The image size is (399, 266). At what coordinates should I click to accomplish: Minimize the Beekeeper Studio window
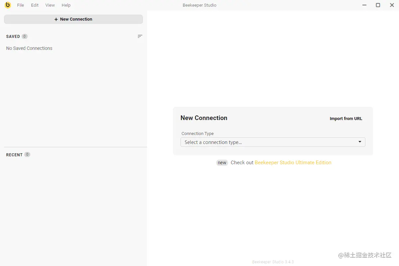(364, 5)
